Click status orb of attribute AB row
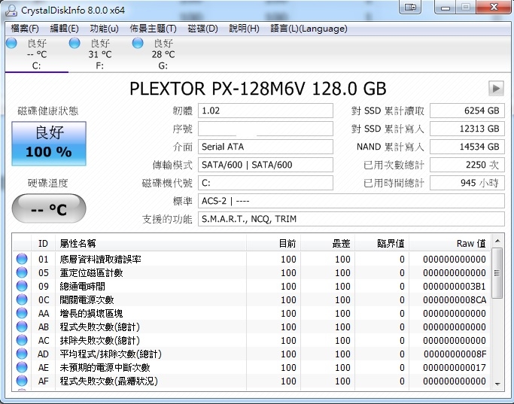Screen dimensions: 514x404 [22, 327]
